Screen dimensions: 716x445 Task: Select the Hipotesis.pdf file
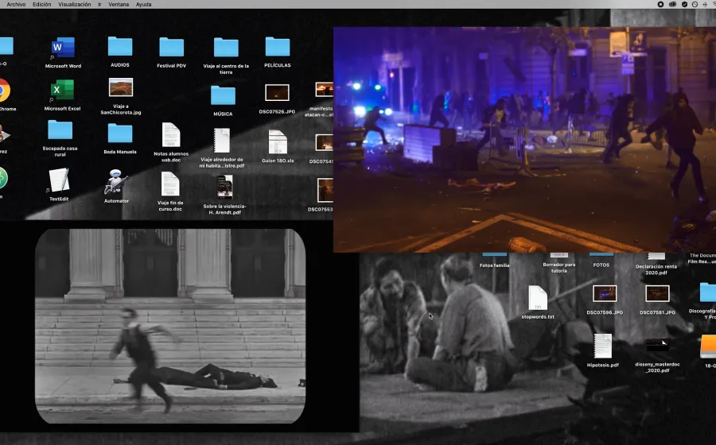[603, 346]
